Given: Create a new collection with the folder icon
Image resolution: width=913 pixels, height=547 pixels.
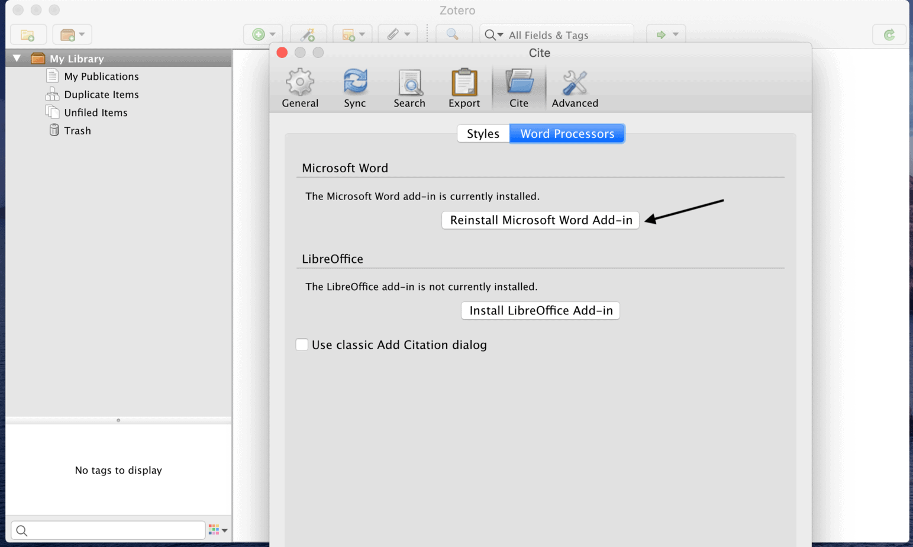Looking at the screenshot, I should [x=28, y=34].
